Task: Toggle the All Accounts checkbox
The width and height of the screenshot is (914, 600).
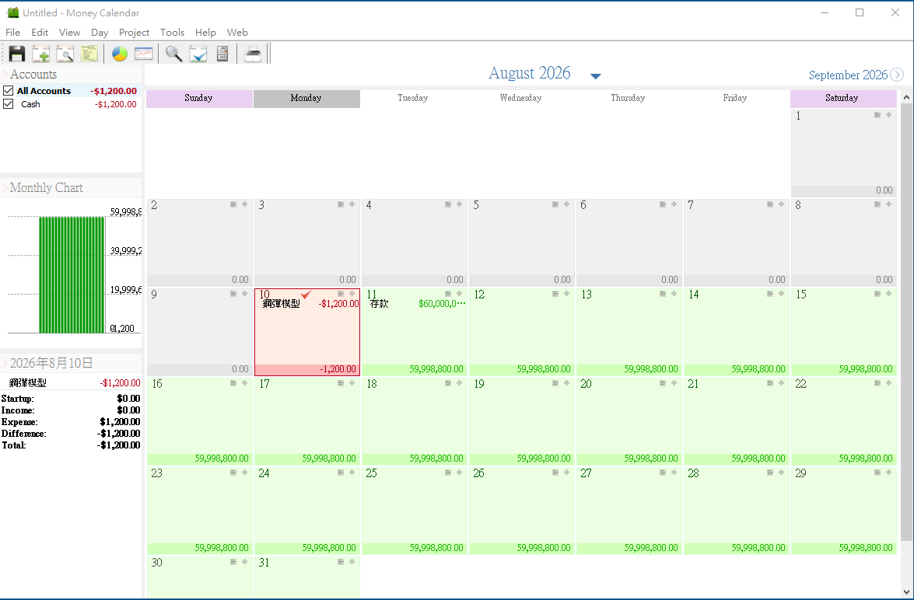Action: tap(8, 91)
